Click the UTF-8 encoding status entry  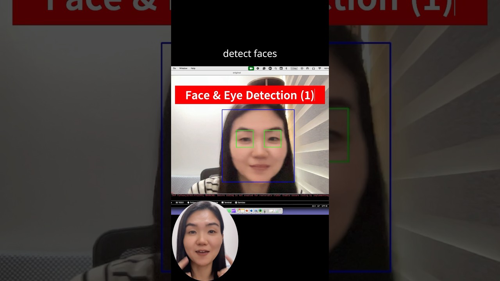[x=325, y=206]
